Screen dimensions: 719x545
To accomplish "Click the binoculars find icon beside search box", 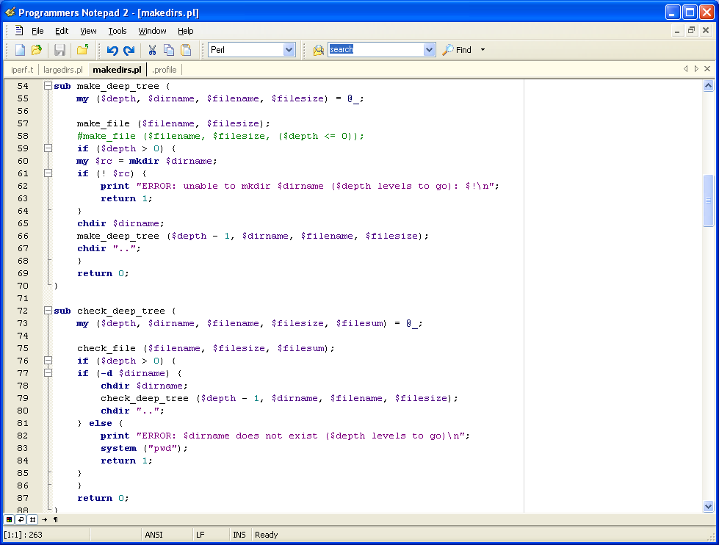I will [x=318, y=50].
